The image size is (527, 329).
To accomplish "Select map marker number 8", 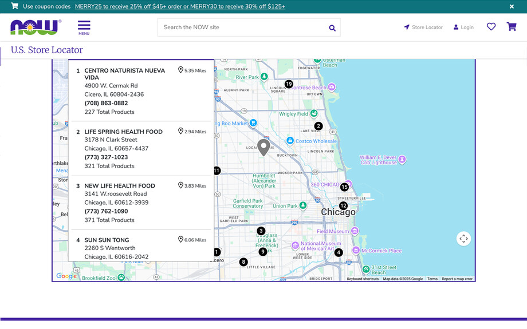I will (243, 262).
